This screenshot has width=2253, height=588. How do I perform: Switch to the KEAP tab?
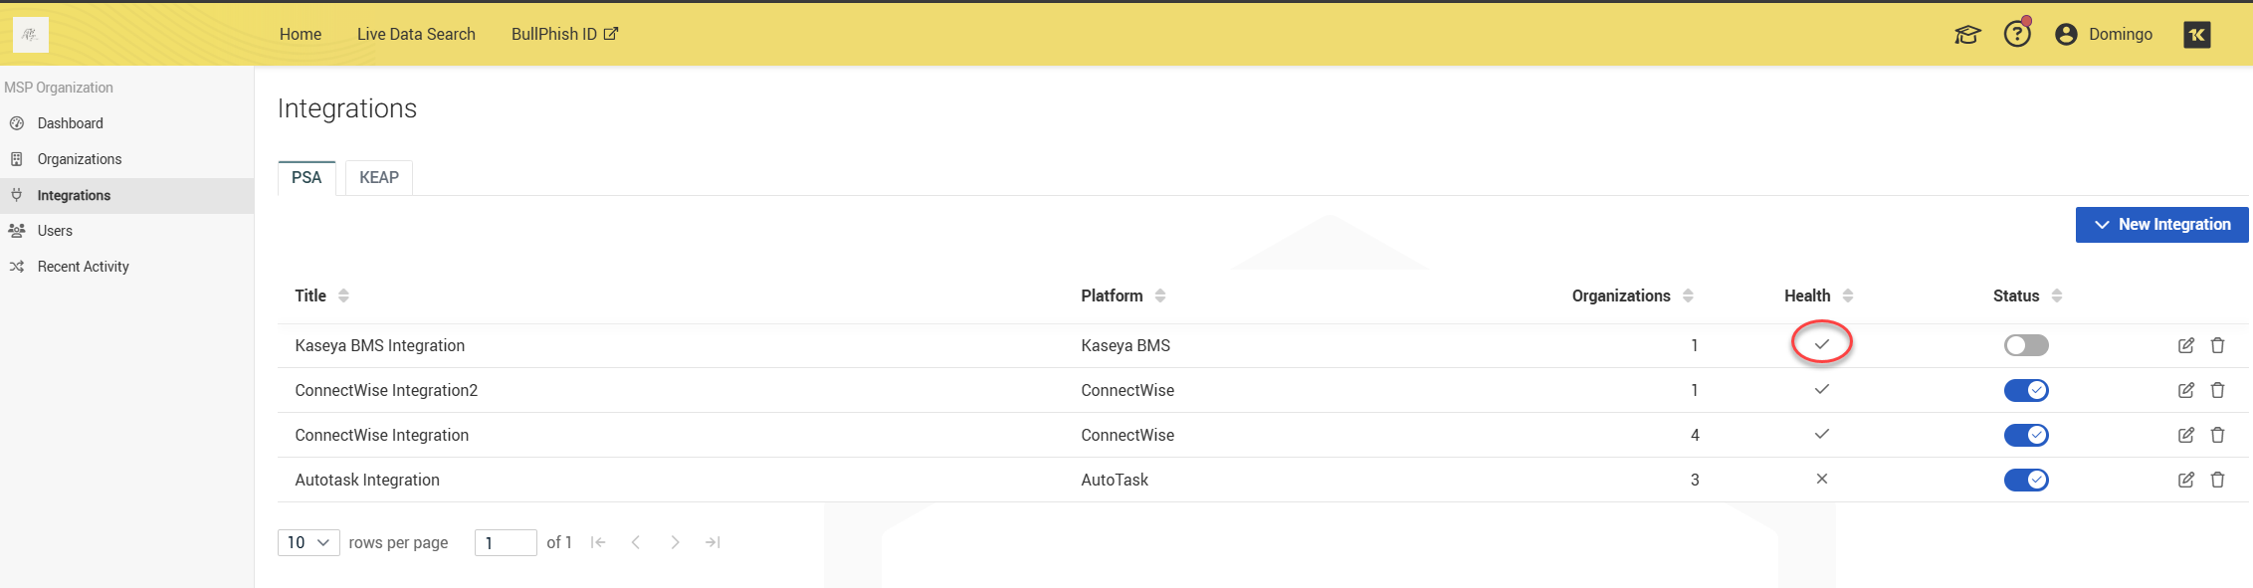click(x=378, y=177)
